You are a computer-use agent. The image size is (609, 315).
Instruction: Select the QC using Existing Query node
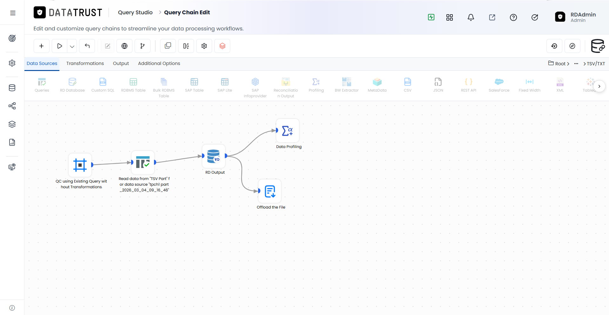(x=80, y=165)
